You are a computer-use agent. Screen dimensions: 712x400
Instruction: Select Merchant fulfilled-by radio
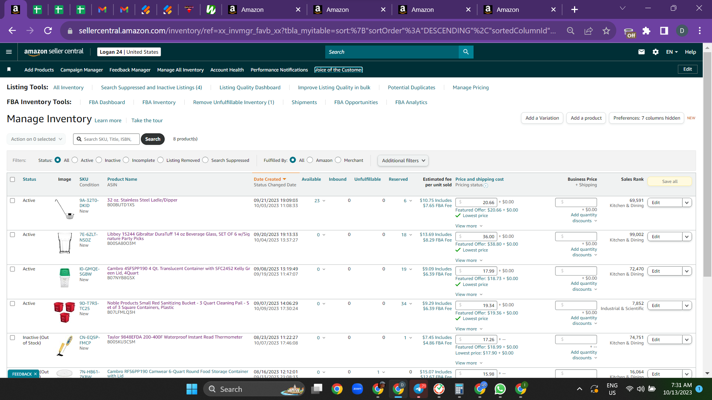tap(338, 160)
